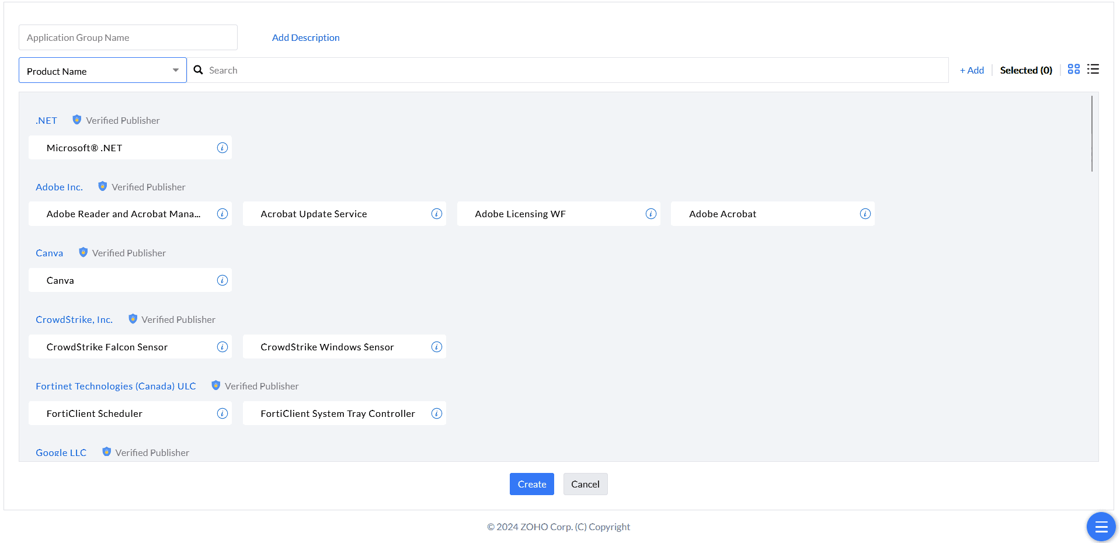Viewport: 1120px width, 543px height.
Task: Click the Google LLC publisher heading
Action: (x=61, y=453)
